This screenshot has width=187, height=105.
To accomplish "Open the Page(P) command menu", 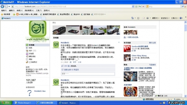I will tap(156, 18).
